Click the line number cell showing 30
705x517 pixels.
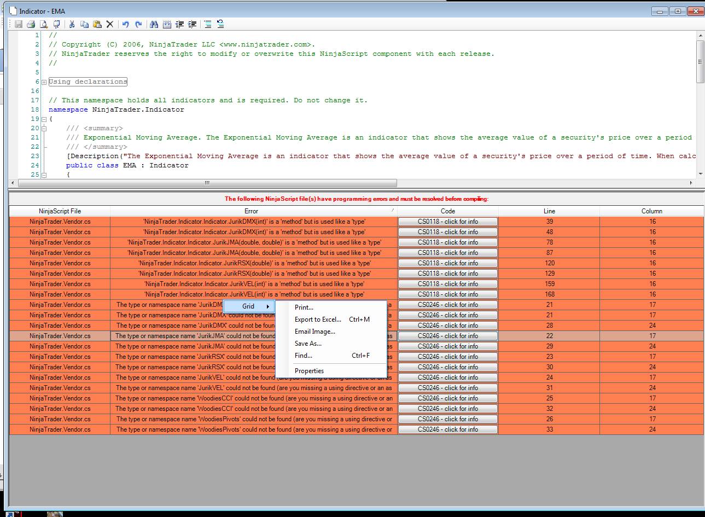(549, 367)
